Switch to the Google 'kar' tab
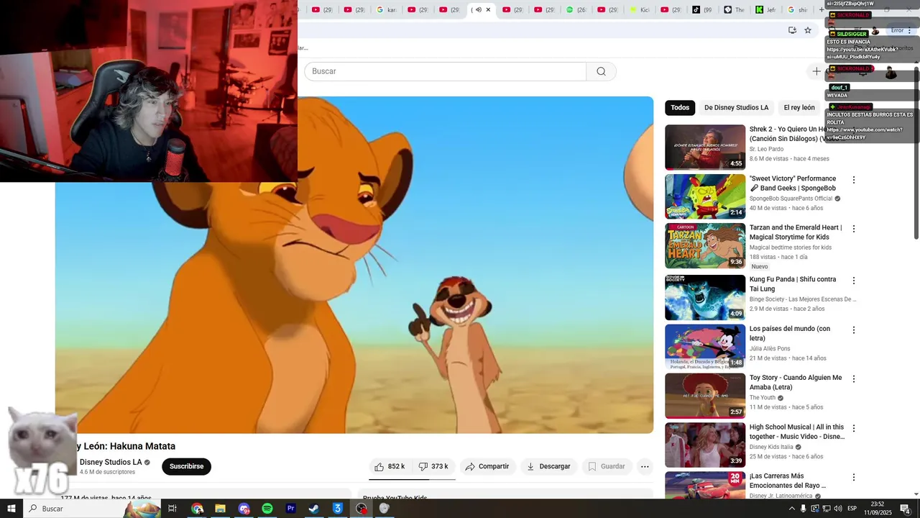This screenshot has width=920, height=518. pyautogui.click(x=386, y=9)
